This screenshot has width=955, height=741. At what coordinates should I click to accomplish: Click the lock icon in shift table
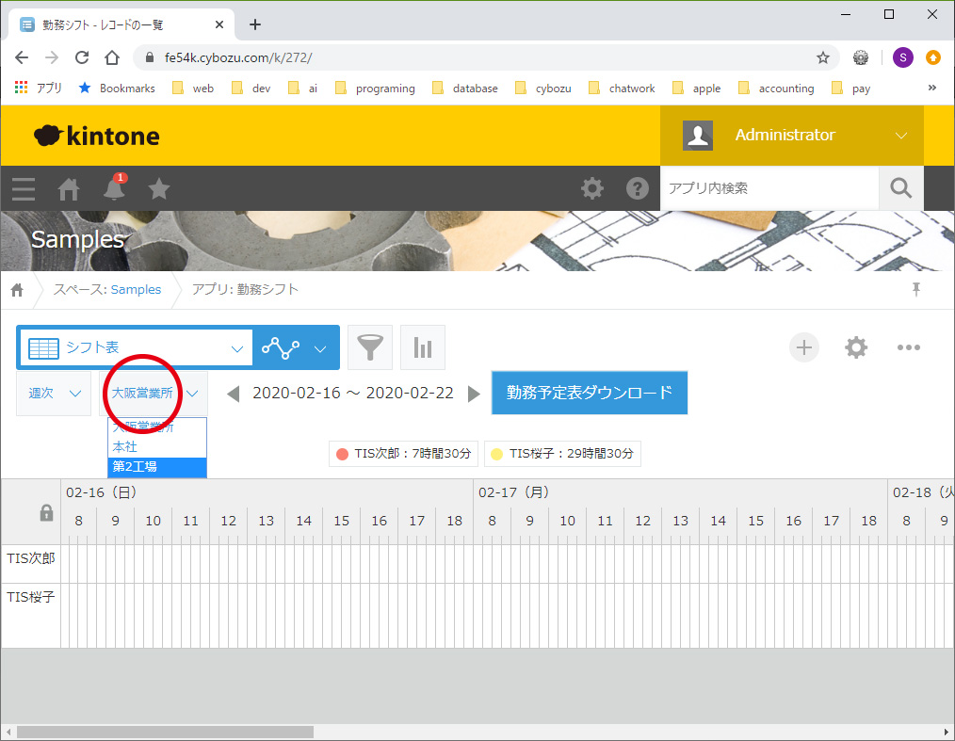pos(46,512)
